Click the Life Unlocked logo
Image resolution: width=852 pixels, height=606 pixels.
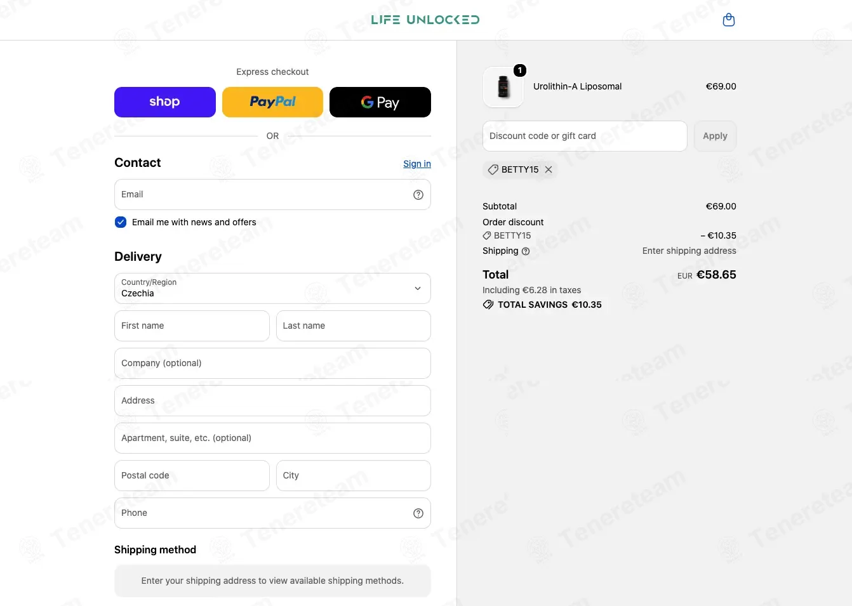tap(425, 20)
